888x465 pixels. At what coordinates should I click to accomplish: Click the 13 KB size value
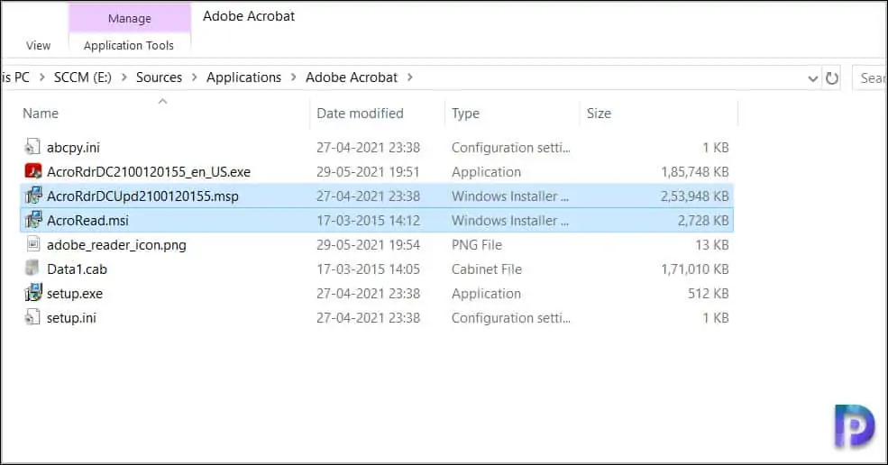click(x=712, y=245)
